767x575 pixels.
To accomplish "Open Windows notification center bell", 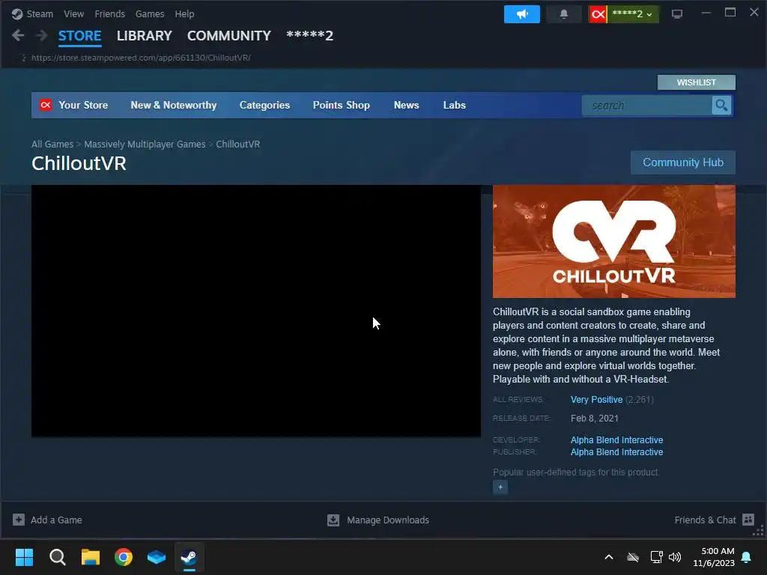I will 747,557.
